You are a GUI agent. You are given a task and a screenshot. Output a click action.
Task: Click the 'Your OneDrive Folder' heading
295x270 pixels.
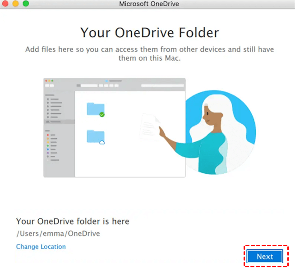(150, 33)
